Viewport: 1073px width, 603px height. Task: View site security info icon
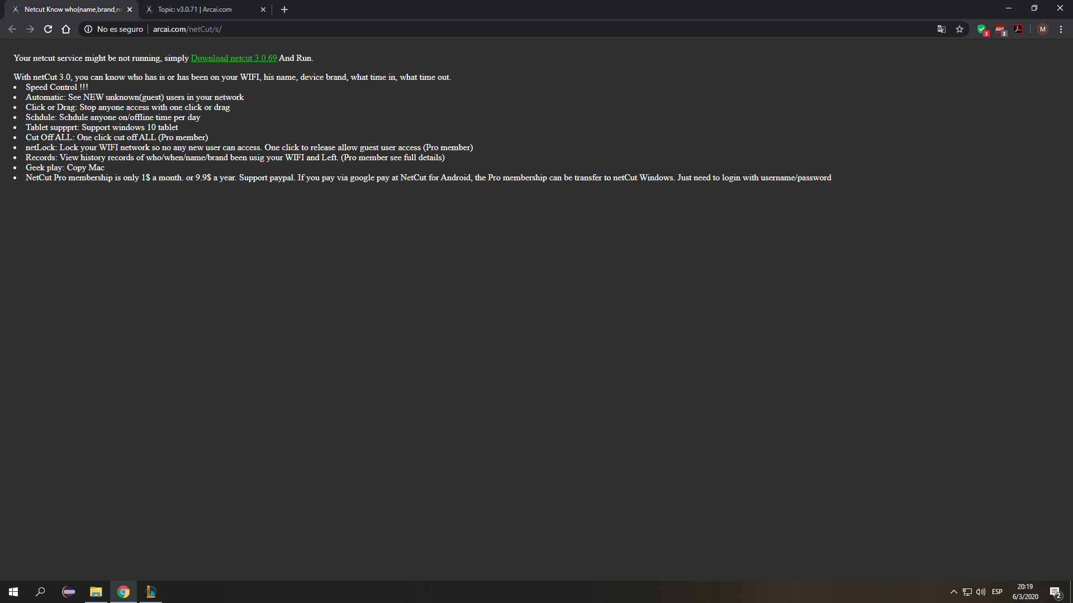[x=88, y=29]
